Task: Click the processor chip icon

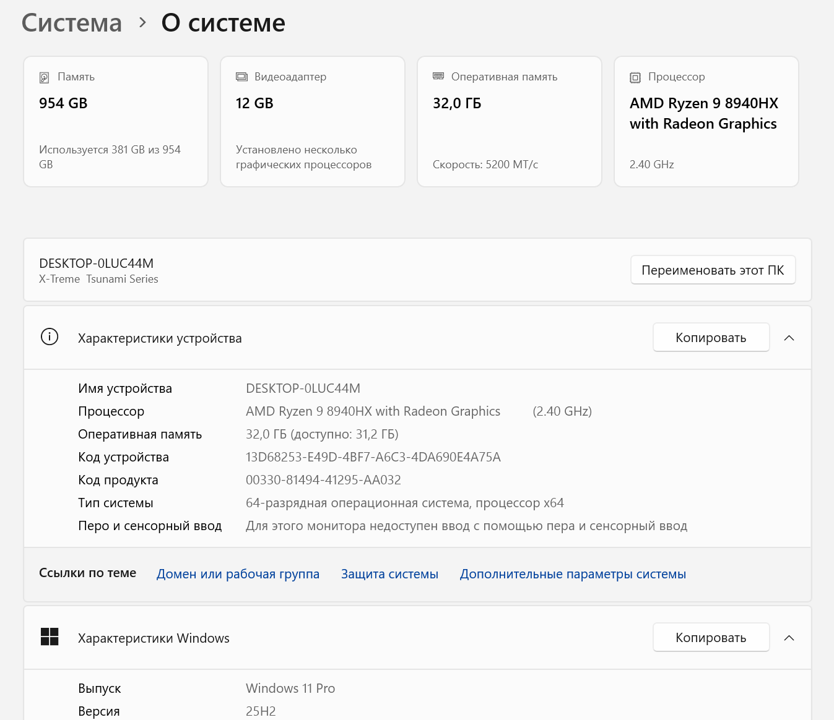Action: coord(635,77)
